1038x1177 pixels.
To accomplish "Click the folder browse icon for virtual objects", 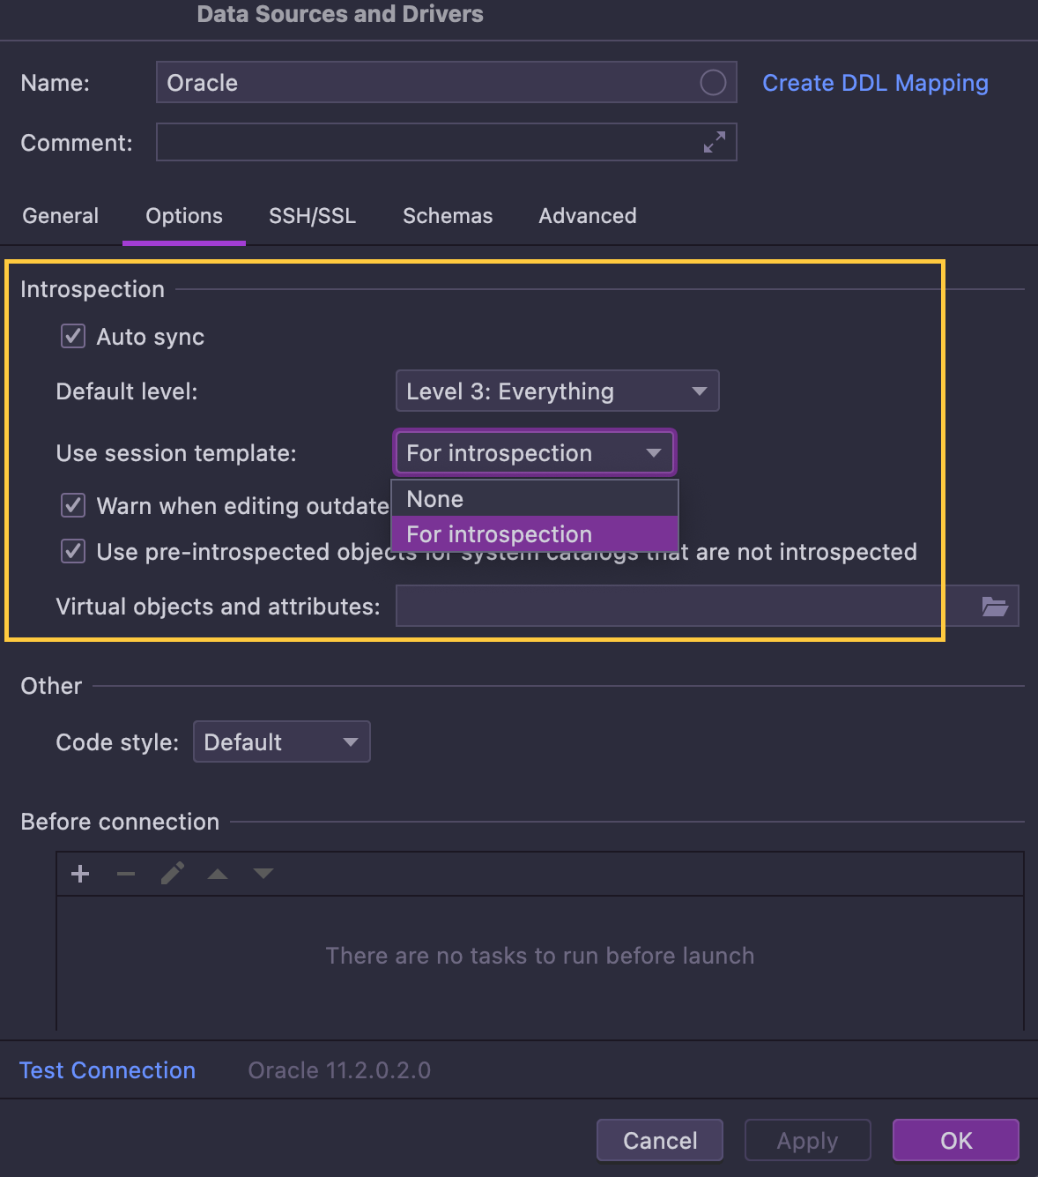I will [x=995, y=607].
